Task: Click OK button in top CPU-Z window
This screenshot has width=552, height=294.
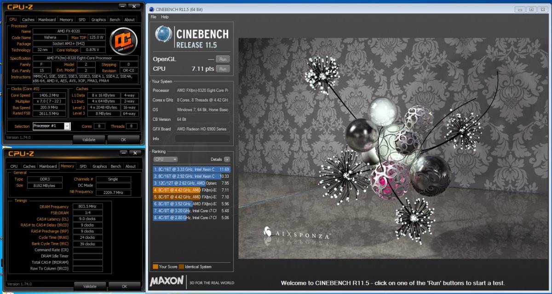Action: click(x=123, y=139)
